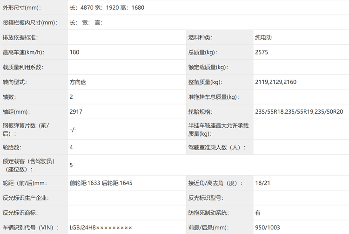This screenshot has height=234, width=349.
Task: Select the top speed value 180
Action: coord(74,52)
